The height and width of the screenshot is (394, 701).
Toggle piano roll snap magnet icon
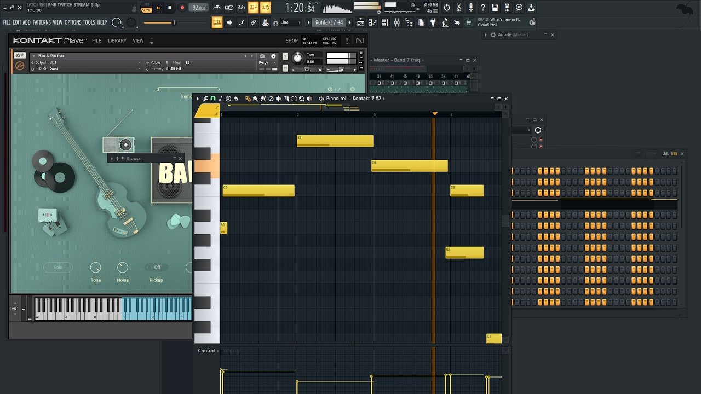(x=213, y=99)
